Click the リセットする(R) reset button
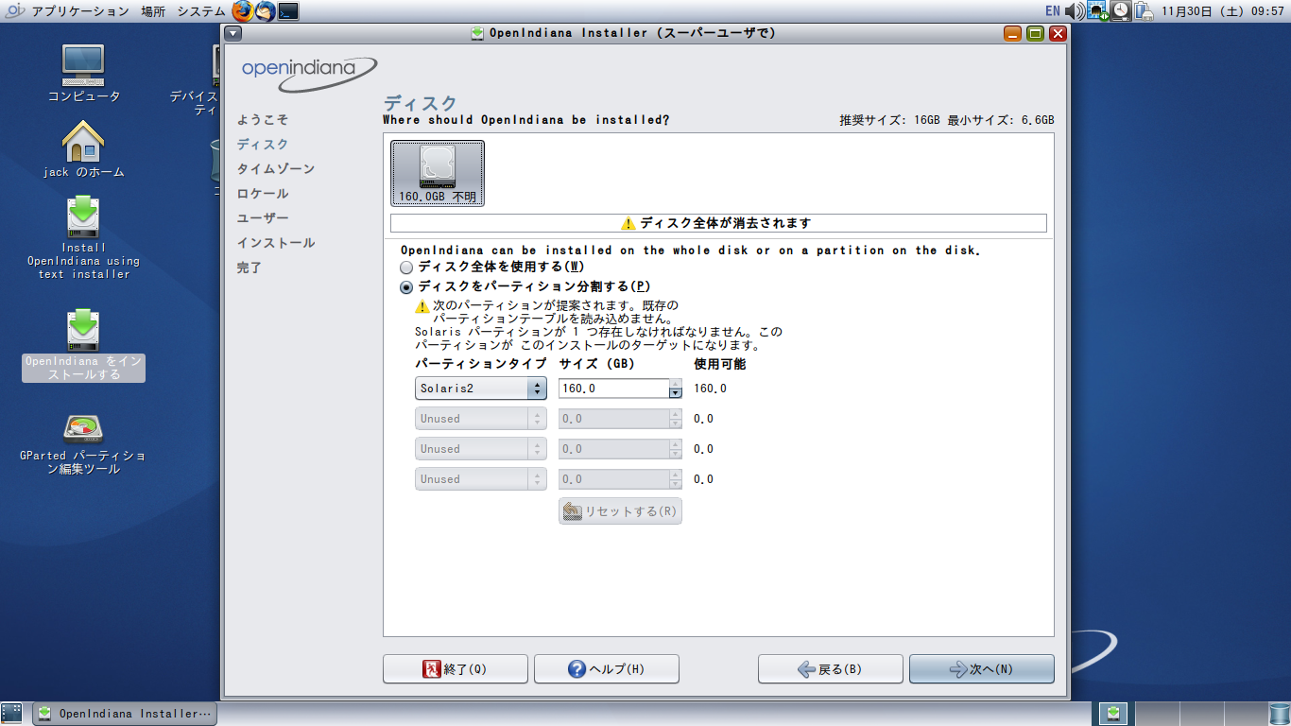1291x726 pixels. click(x=620, y=511)
